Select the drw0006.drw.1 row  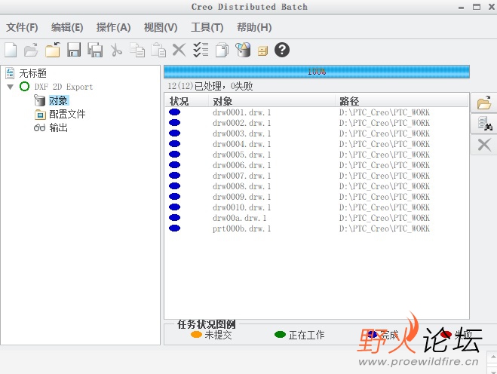point(317,165)
